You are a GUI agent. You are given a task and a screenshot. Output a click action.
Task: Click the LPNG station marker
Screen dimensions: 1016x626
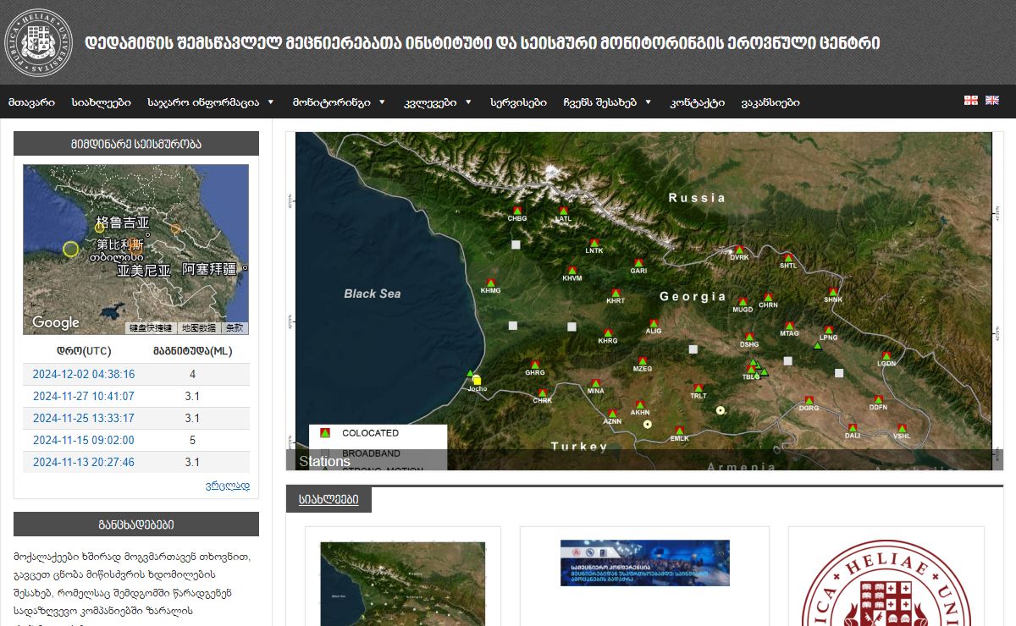828,330
